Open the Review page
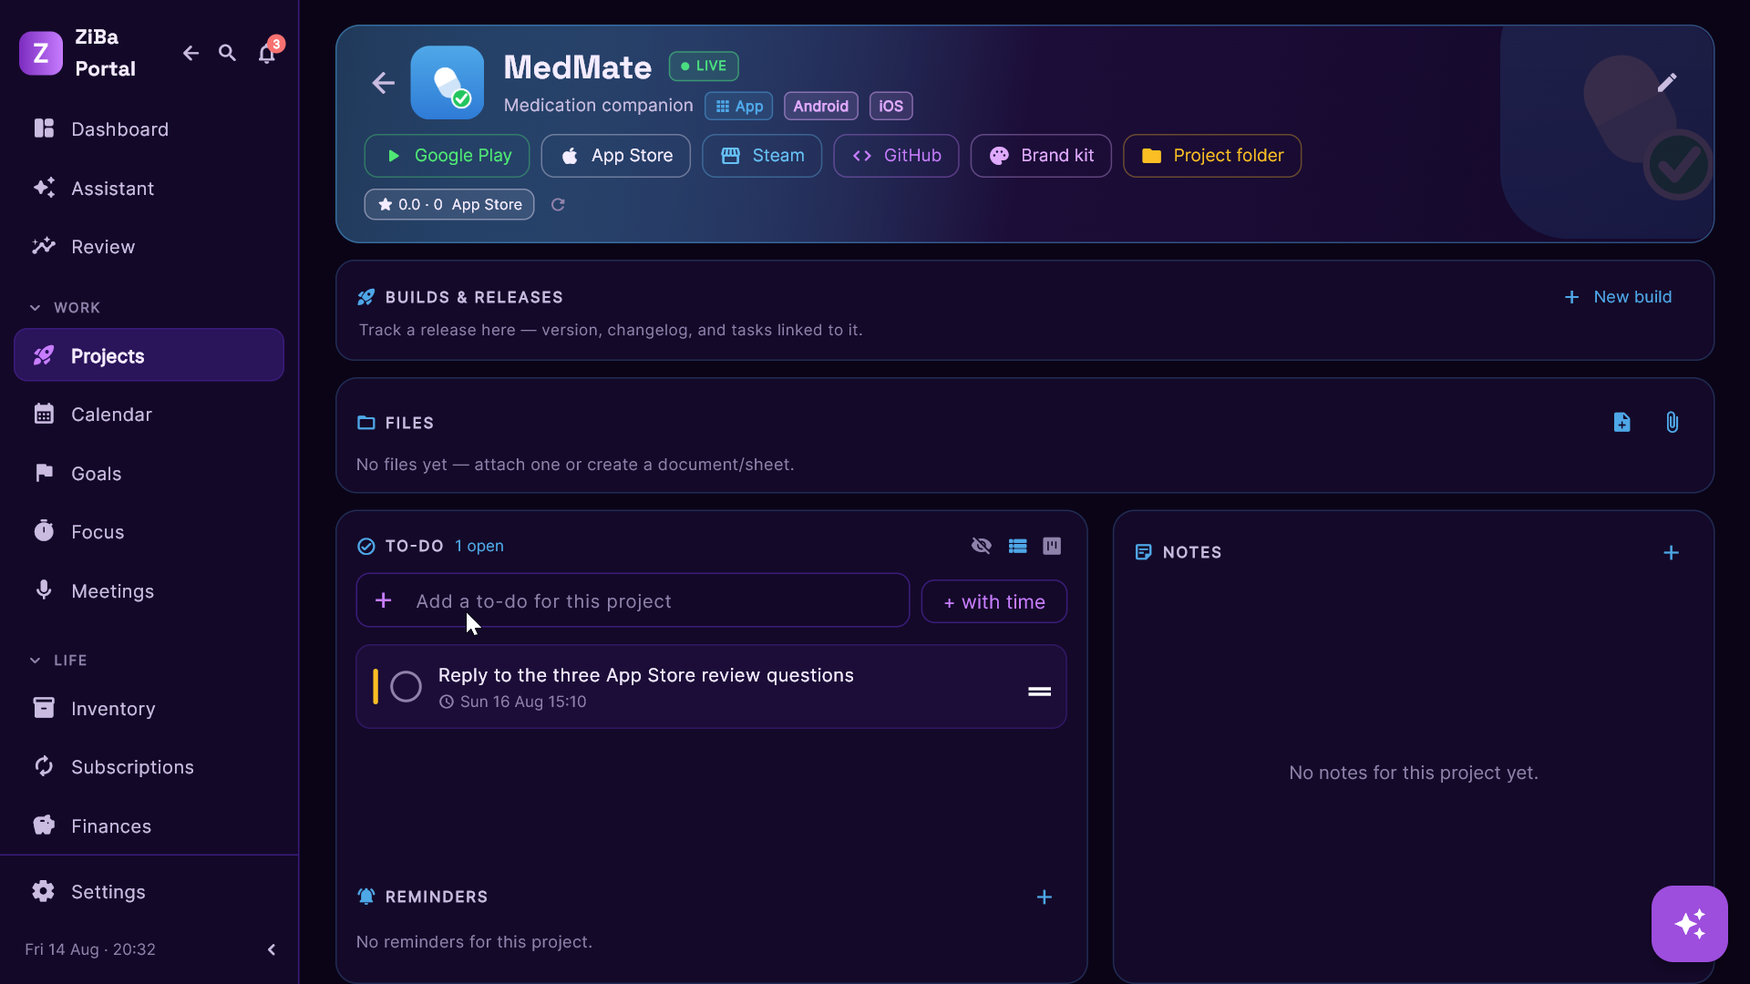Screen dimensions: 1750x984 click(149, 247)
